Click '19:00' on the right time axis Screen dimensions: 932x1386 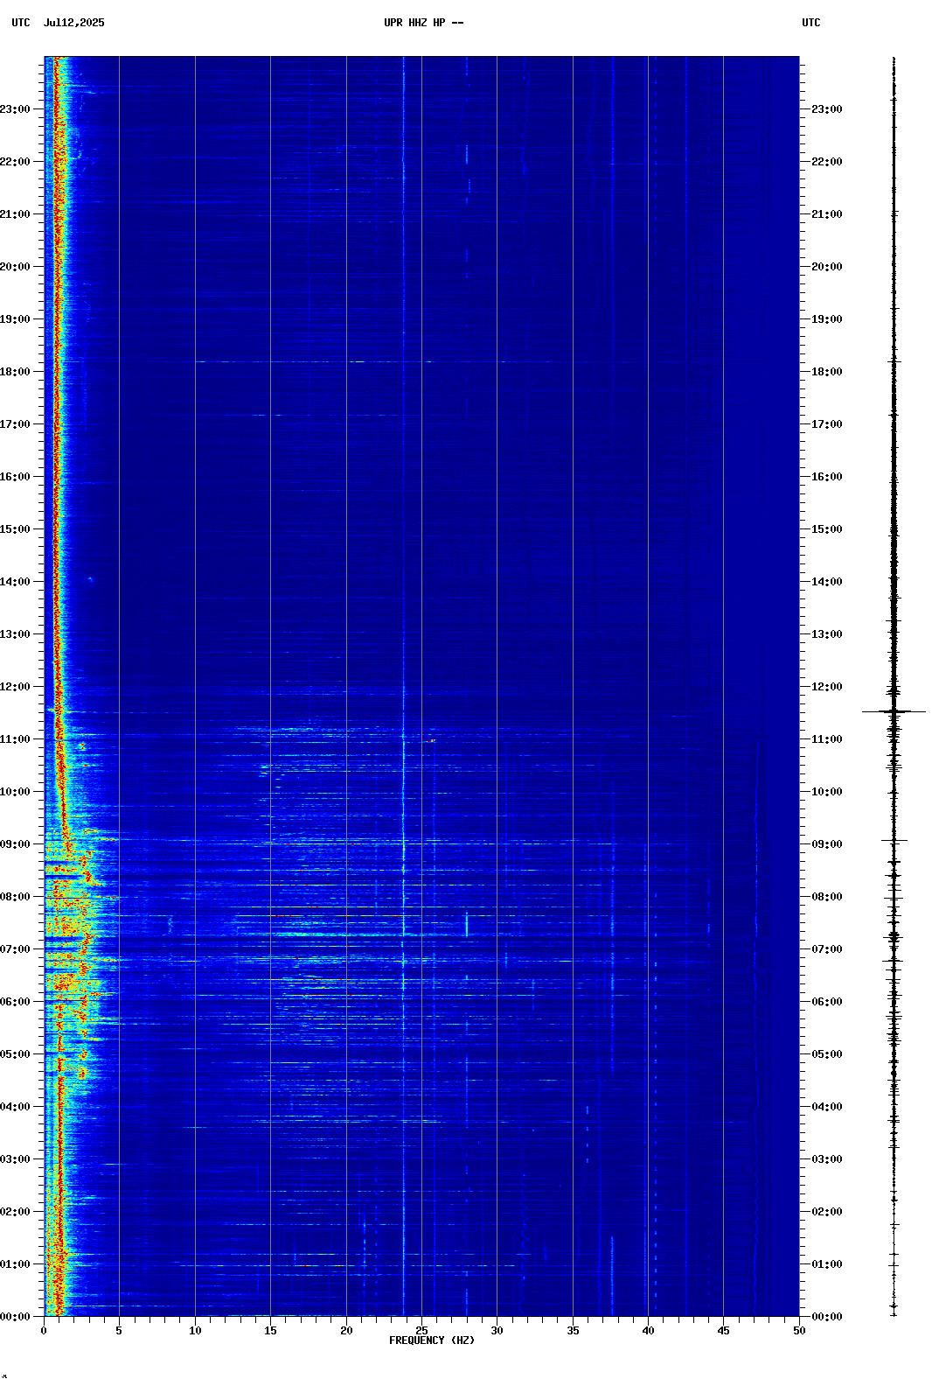(x=827, y=319)
